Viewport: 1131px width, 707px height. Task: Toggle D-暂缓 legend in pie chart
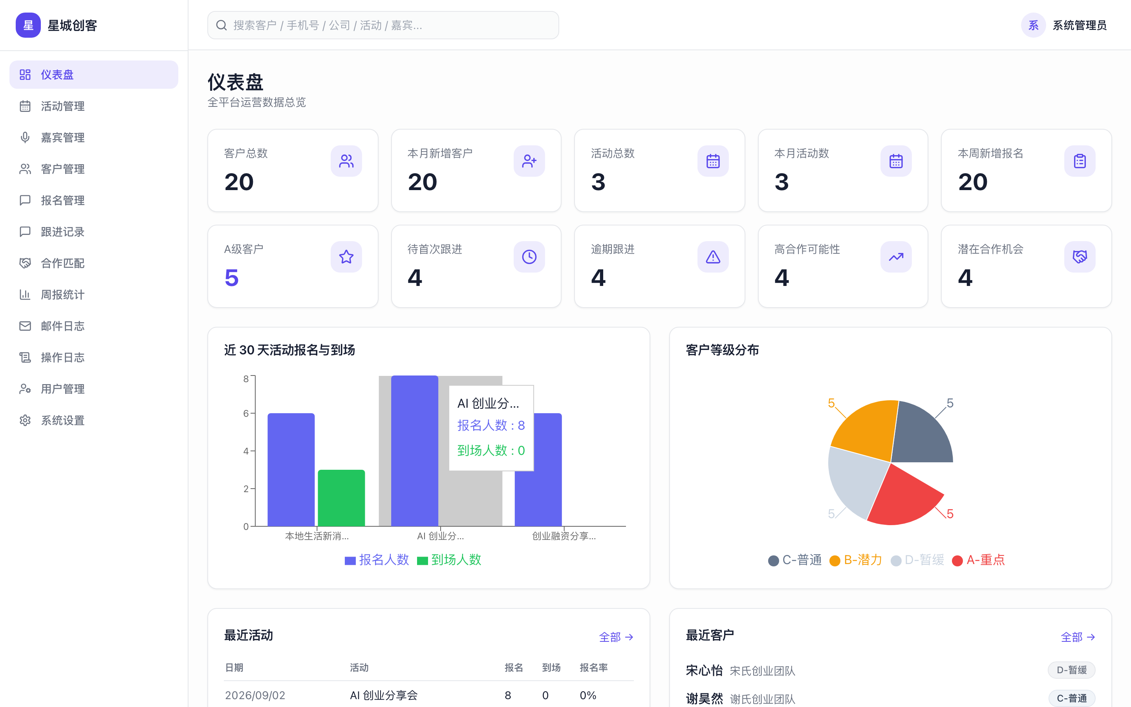917,560
